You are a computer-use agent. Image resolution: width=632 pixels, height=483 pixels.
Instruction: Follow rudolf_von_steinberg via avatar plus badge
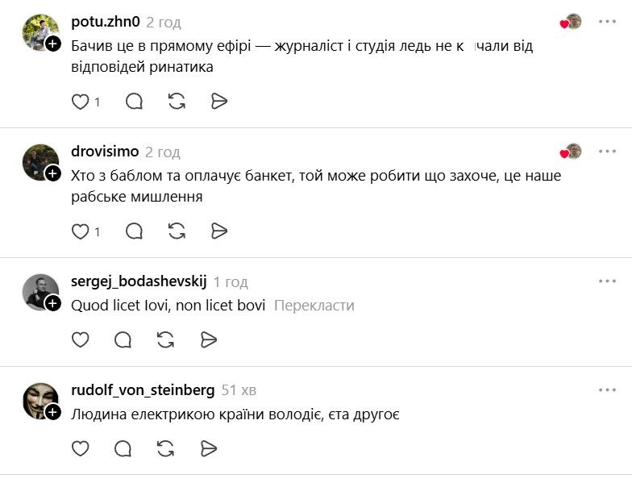tap(53, 412)
